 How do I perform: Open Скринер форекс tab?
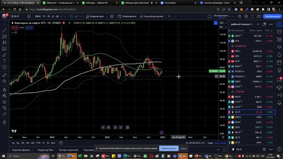(x=21, y=150)
